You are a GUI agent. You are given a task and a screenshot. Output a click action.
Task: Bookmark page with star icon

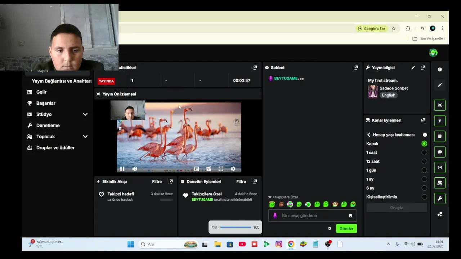(394, 28)
